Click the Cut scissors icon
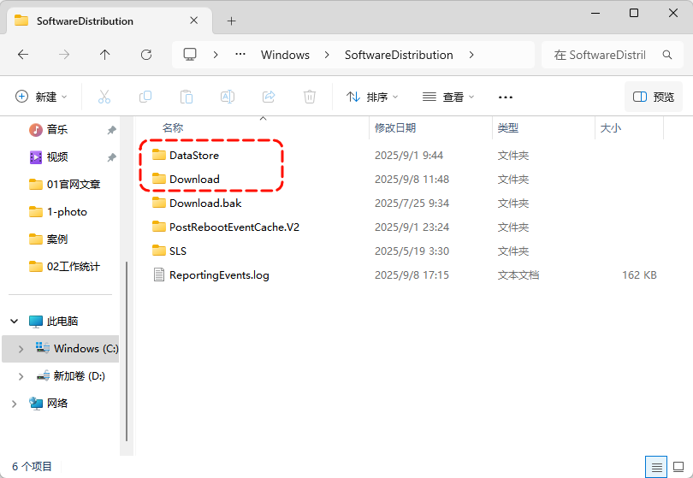 point(104,97)
